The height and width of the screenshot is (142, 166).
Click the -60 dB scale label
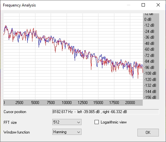coord(149,49)
